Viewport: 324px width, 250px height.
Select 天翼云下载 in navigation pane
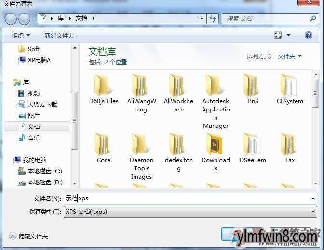tap(37, 104)
